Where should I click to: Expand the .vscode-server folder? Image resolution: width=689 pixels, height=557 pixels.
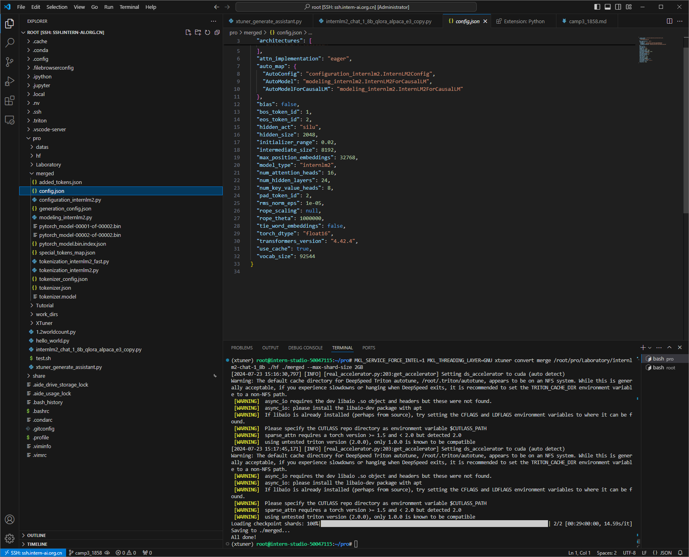click(x=121, y=129)
